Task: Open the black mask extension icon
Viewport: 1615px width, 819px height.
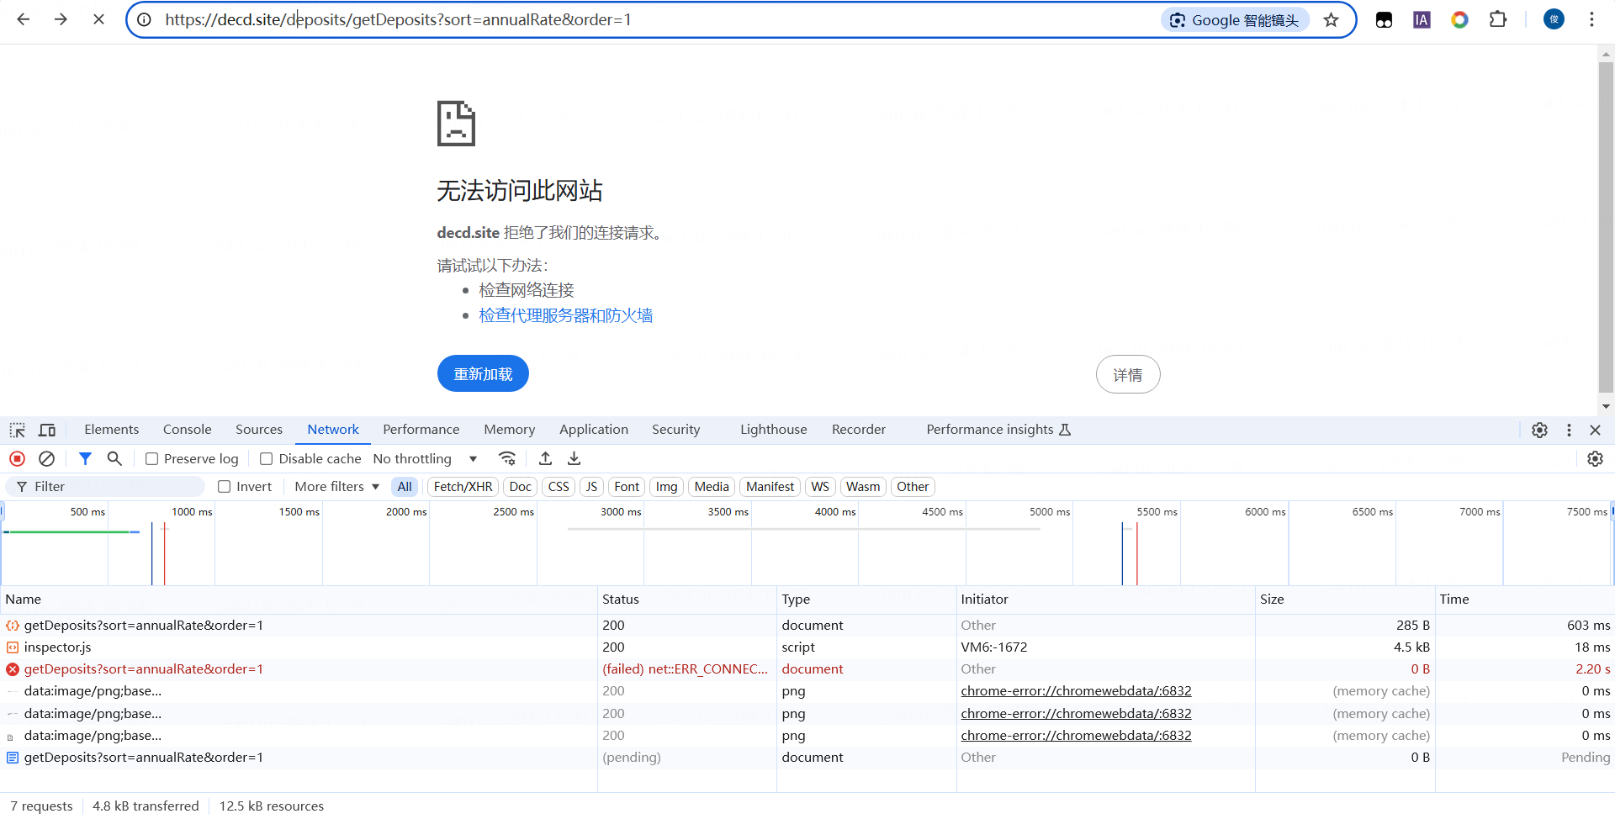Action: click(1384, 20)
